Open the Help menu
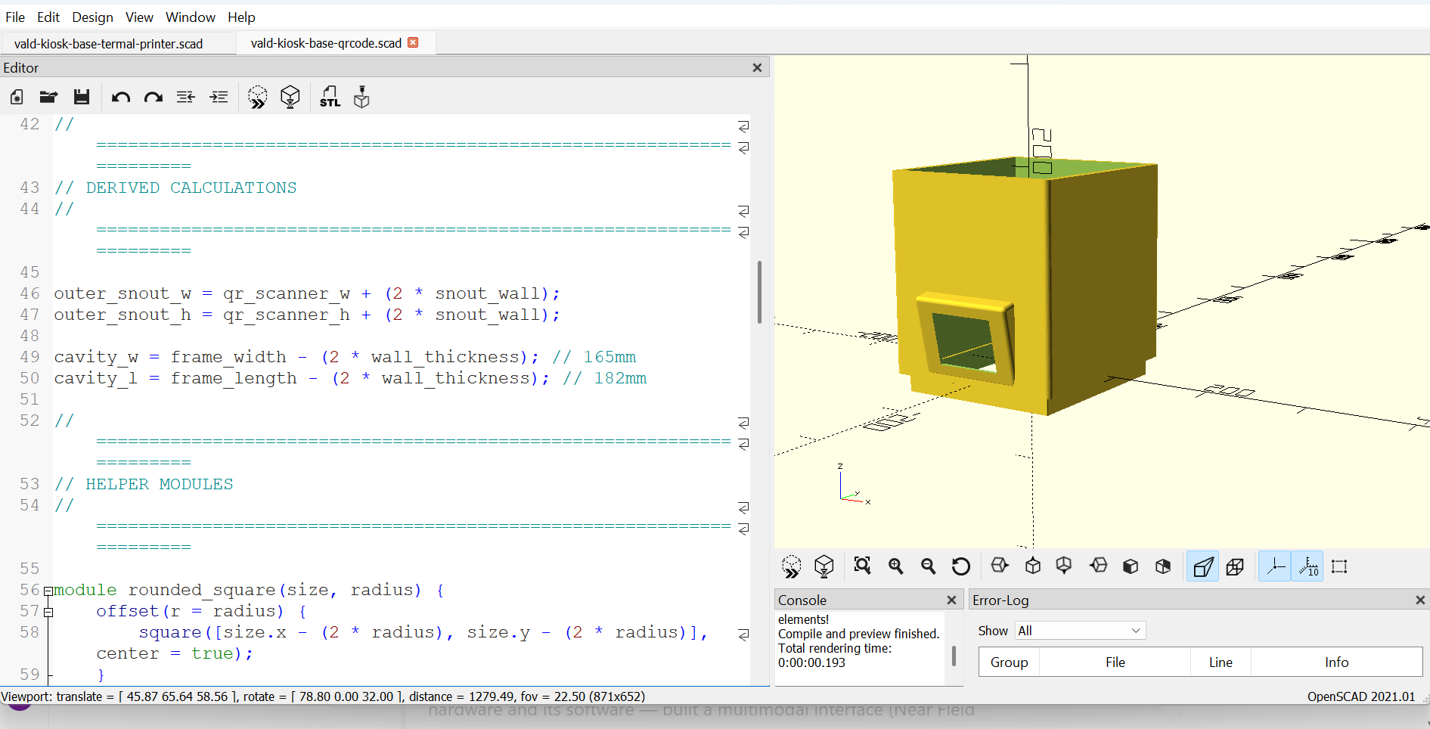This screenshot has width=1430, height=729. [x=241, y=17]
